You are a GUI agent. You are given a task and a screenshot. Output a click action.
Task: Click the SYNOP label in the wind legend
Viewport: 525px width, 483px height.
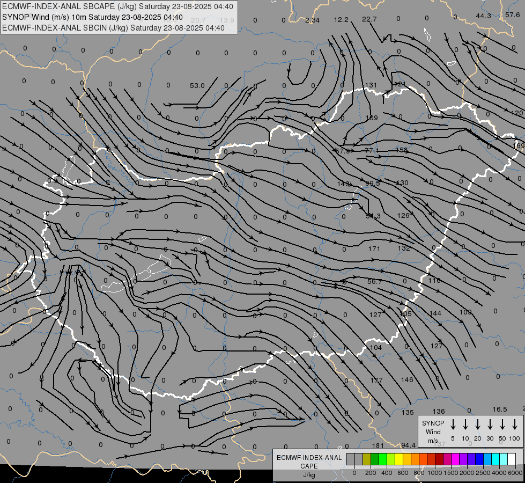[433, 423]
